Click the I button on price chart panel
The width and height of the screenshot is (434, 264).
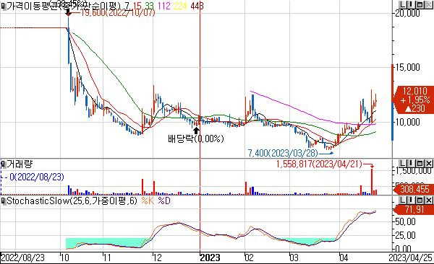tap(411, 5)
